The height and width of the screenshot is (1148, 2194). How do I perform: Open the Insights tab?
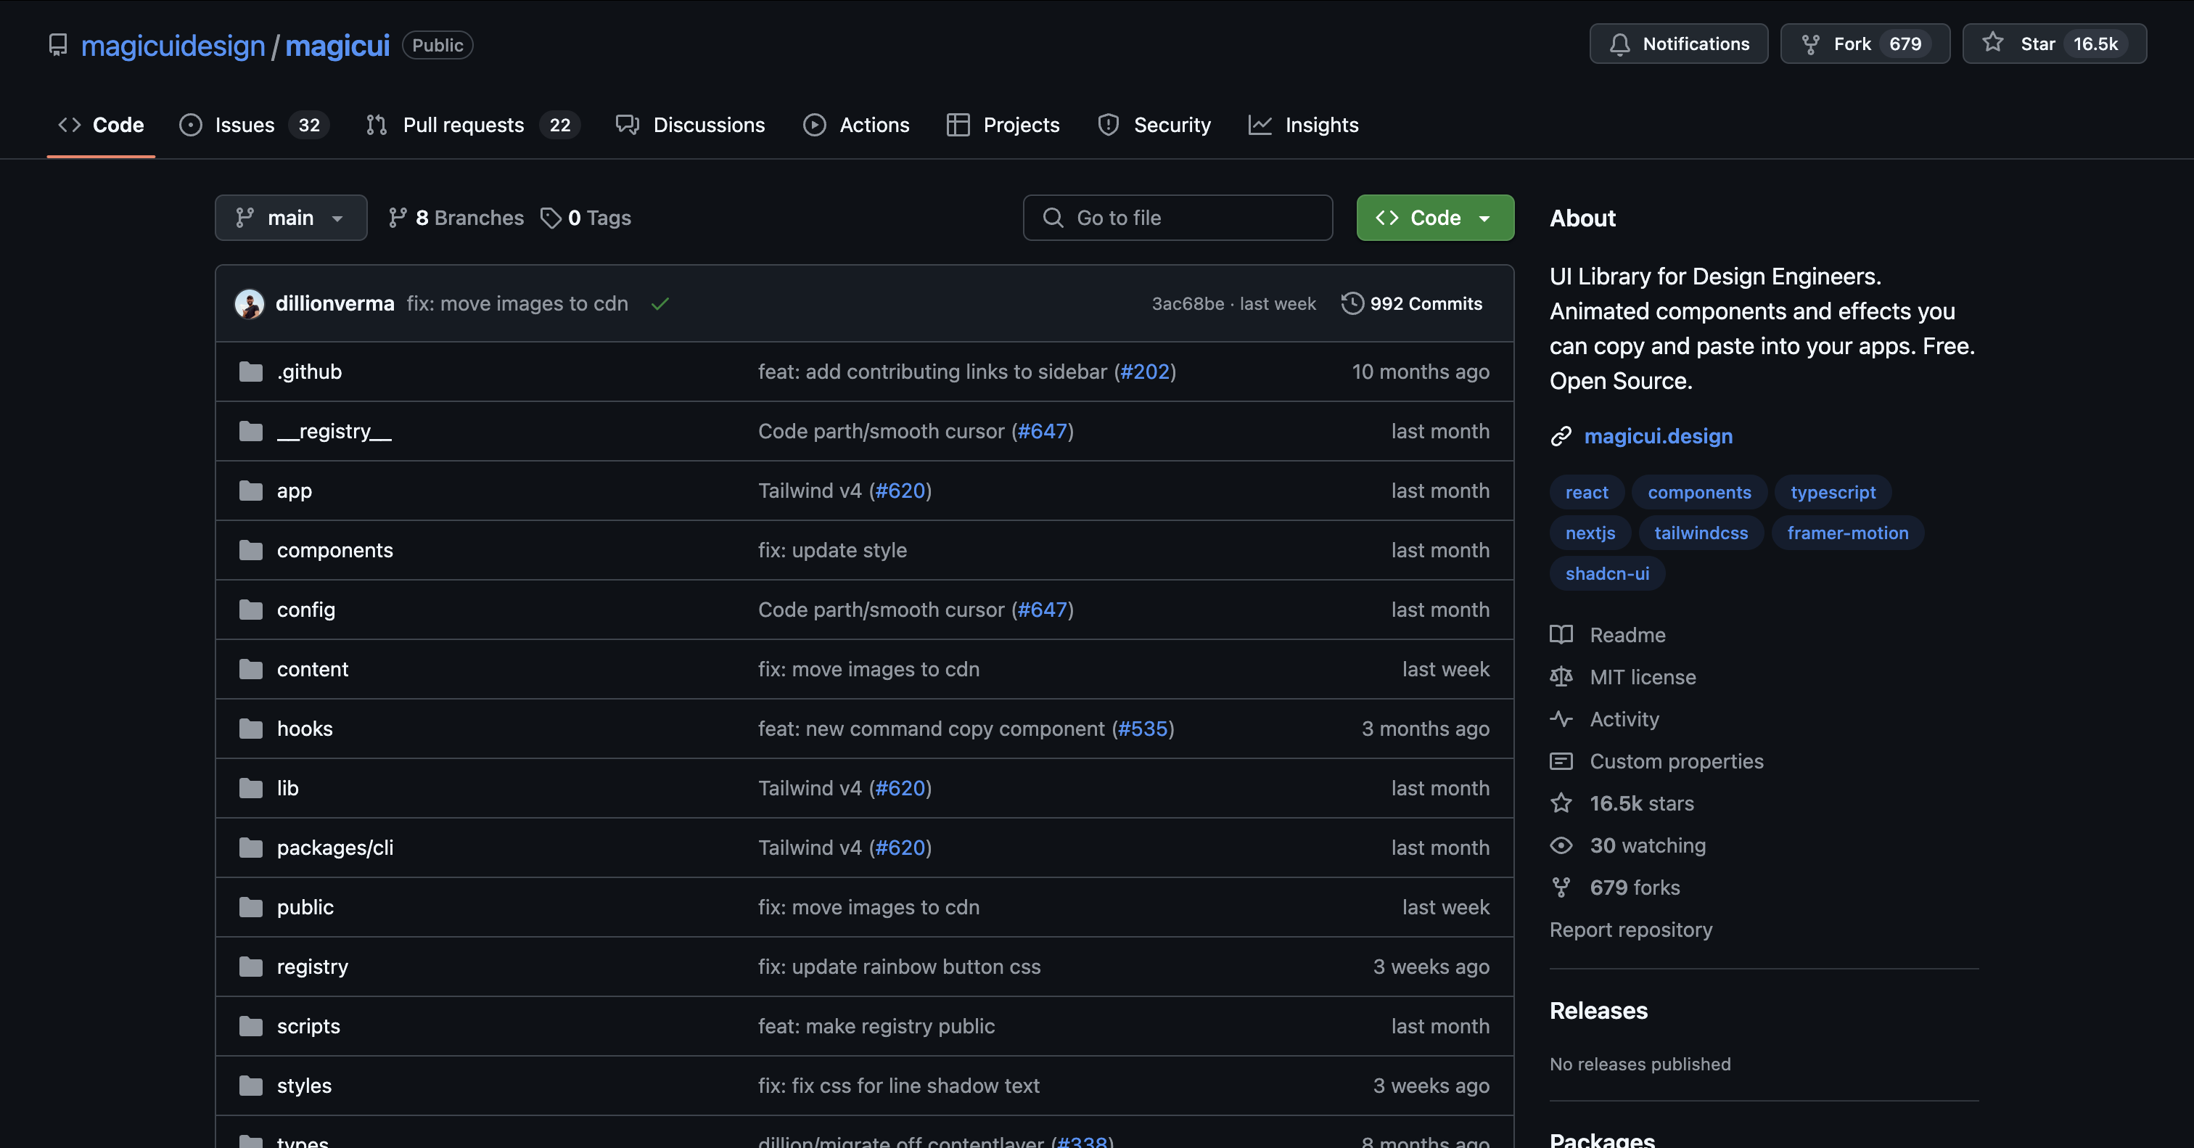[x=1303, y=126]
